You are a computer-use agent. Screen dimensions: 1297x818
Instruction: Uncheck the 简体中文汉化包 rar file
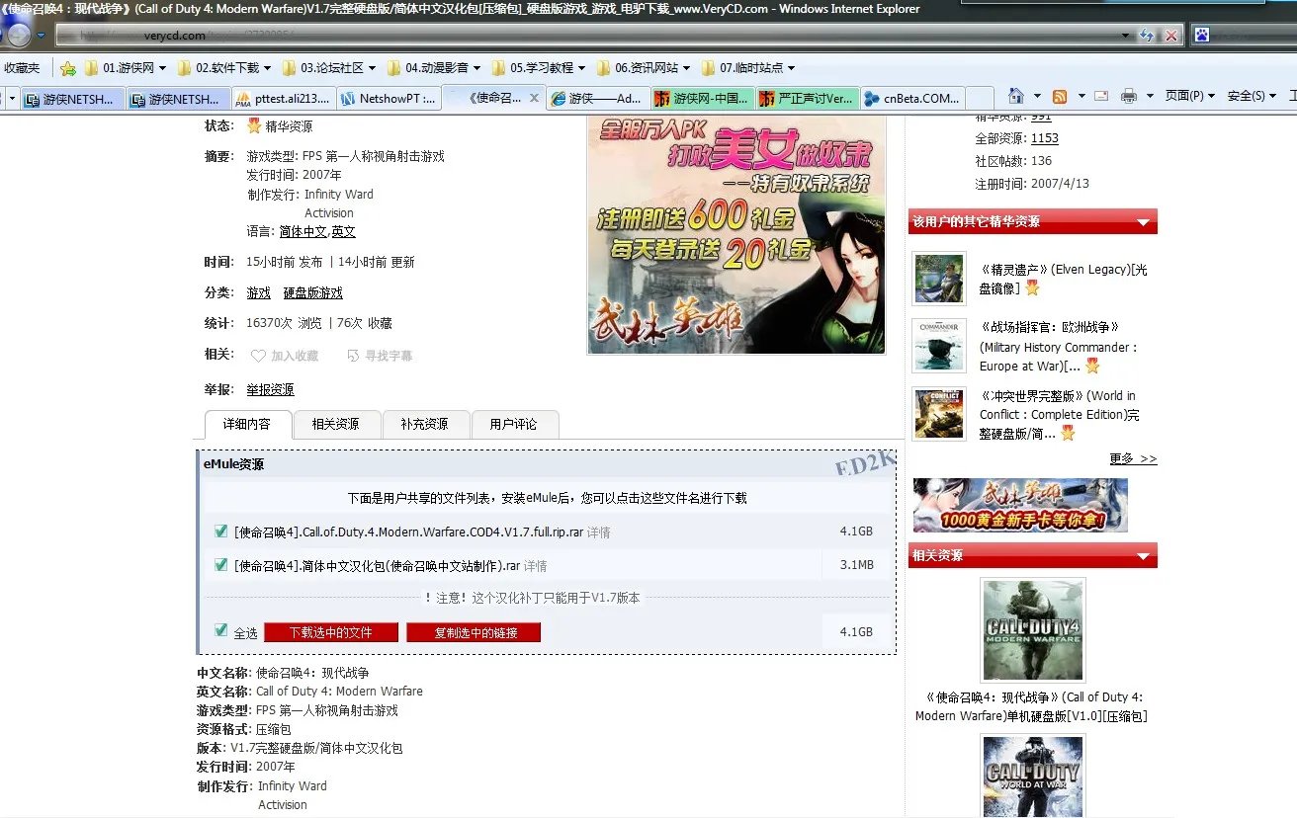(220, 564)
